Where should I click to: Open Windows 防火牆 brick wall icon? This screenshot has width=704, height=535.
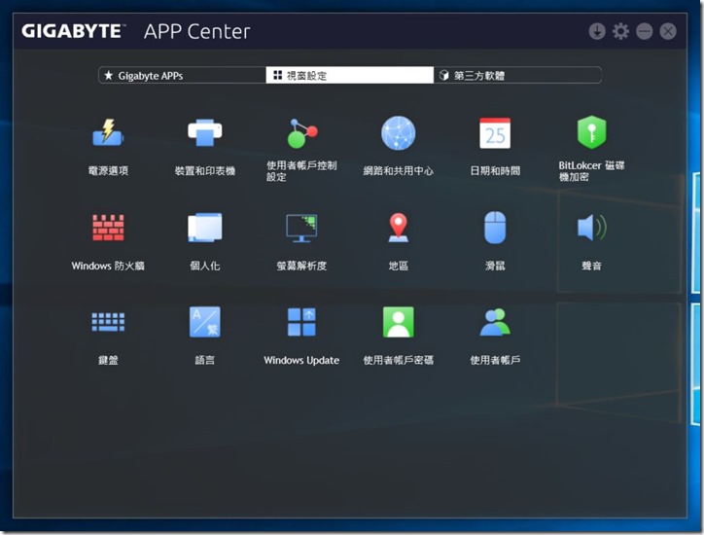108,228
